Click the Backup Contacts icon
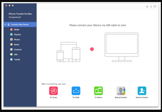162x112 pixels. 121,91
